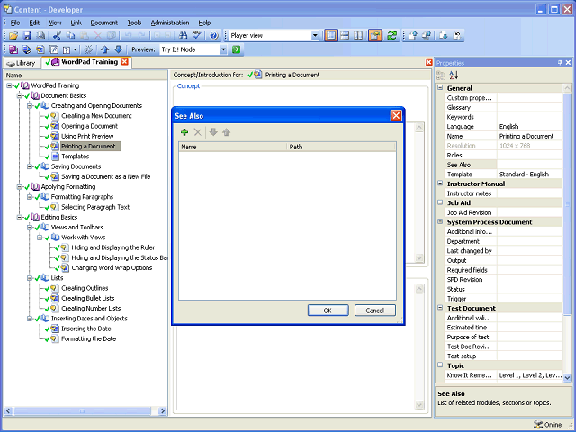The height and width of the screenshot is (432, 576).
Task: Open the Document menu
Action: pyautogui.click(x=104, y=22)
